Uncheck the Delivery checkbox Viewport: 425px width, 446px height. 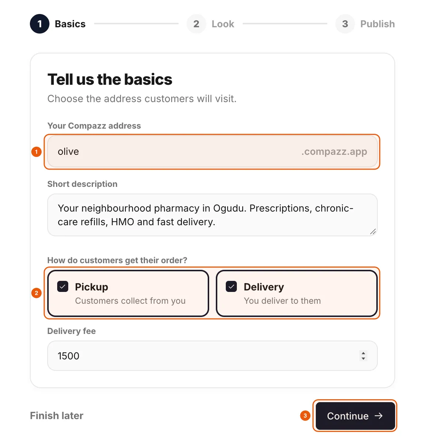click(231, 286)
